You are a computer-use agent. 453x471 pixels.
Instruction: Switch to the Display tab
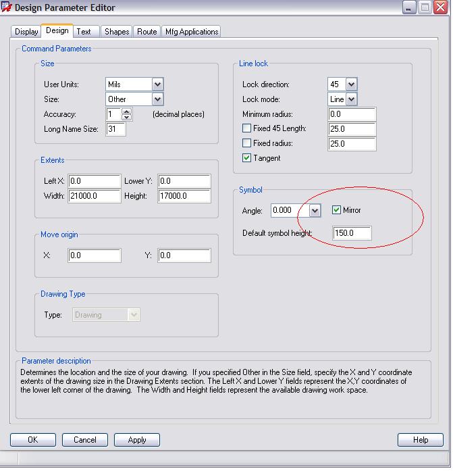tap(26, 32)
